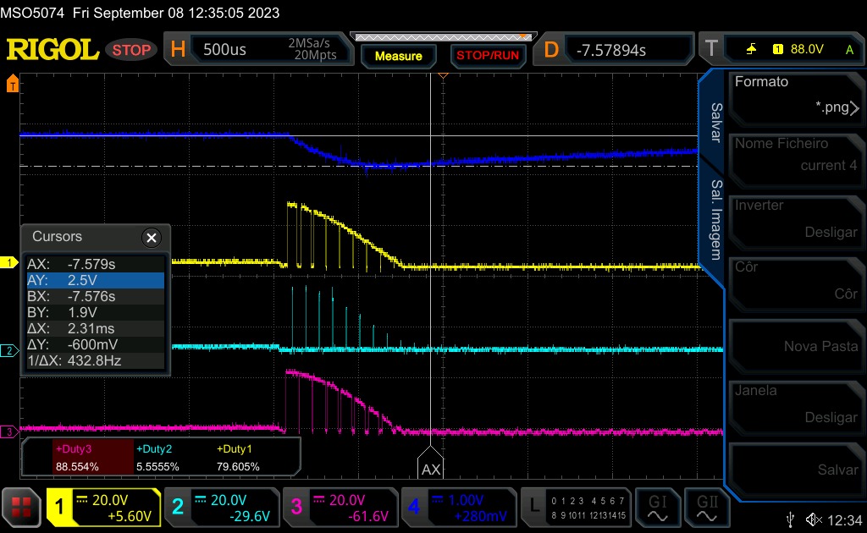Image resolution: width=867 pixels, height=533 pixels.
Task: Click the trigger slope icon in the T panel
Action: (x=752, y=48)
